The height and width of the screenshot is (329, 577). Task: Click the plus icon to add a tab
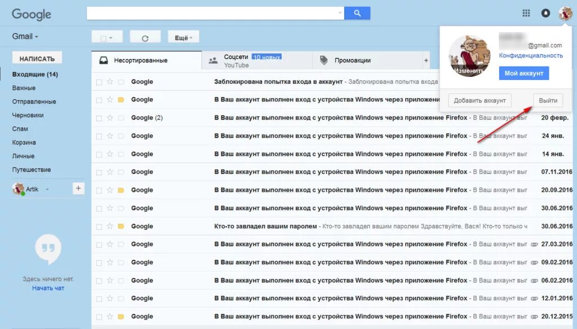426,60
